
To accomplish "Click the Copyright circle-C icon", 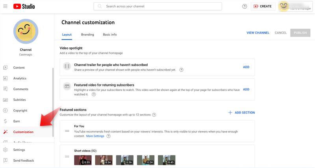I will click(x=6, y=110).
